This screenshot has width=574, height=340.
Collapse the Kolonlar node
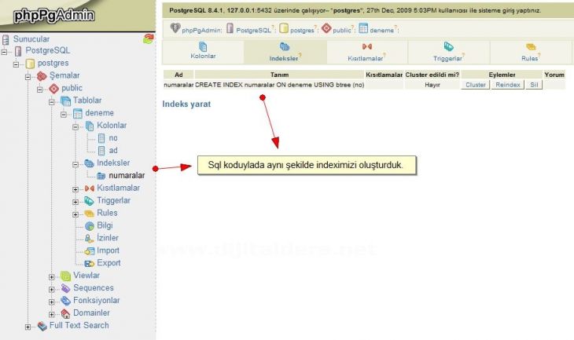75,127
